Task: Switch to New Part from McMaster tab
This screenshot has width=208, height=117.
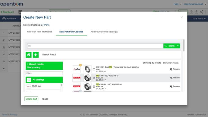Action: (x=39, y=32)
